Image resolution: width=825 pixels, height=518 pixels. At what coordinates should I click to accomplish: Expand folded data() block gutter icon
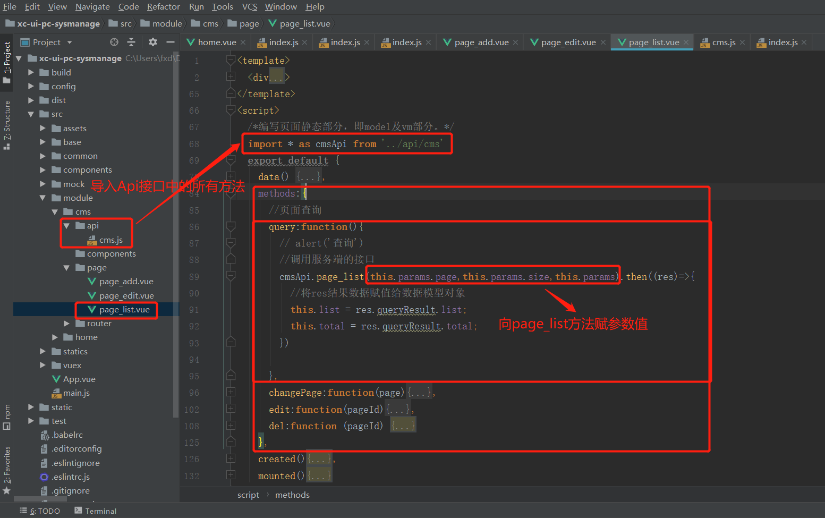[231, 176]
